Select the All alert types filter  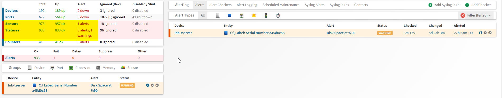coord(203,15)
